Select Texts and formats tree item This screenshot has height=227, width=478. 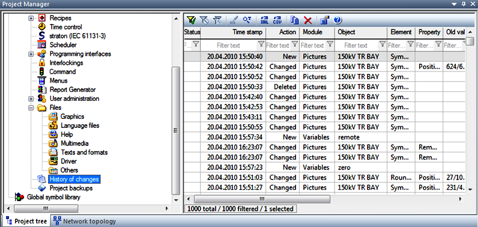(x=84, y=153)
